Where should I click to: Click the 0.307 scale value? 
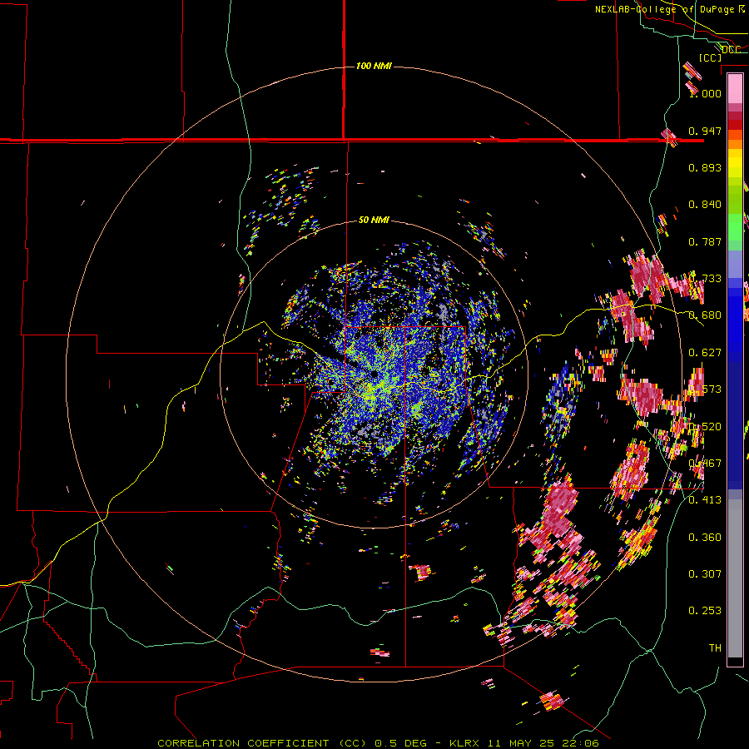705,573
